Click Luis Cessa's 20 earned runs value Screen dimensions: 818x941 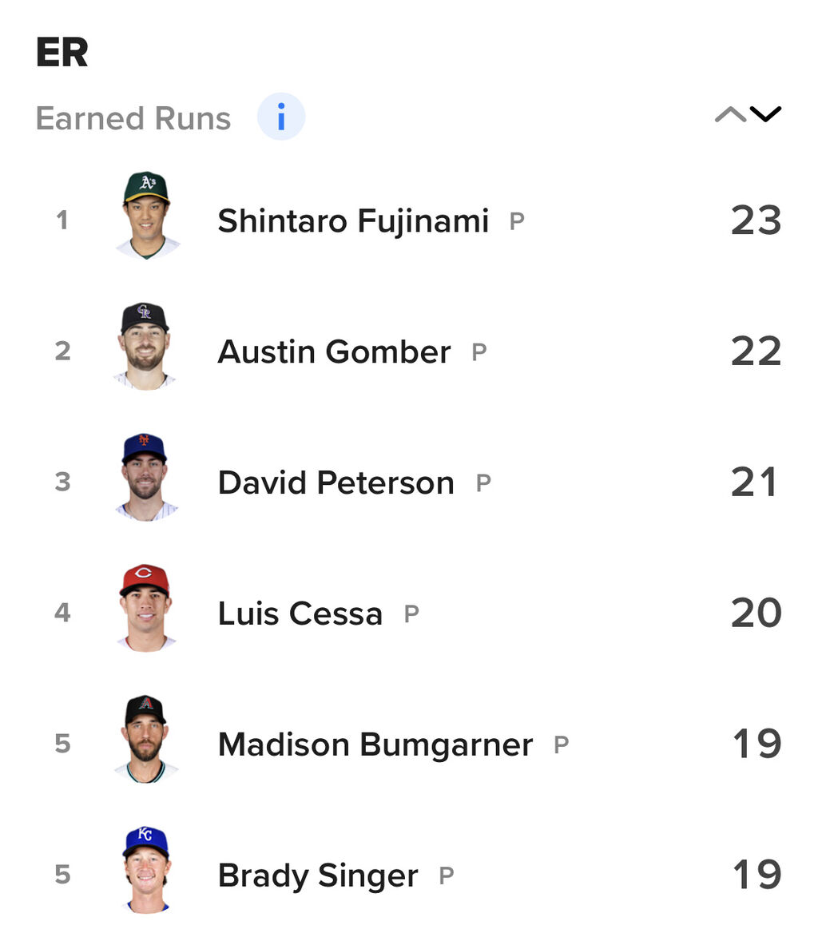(x=756, y=613)
